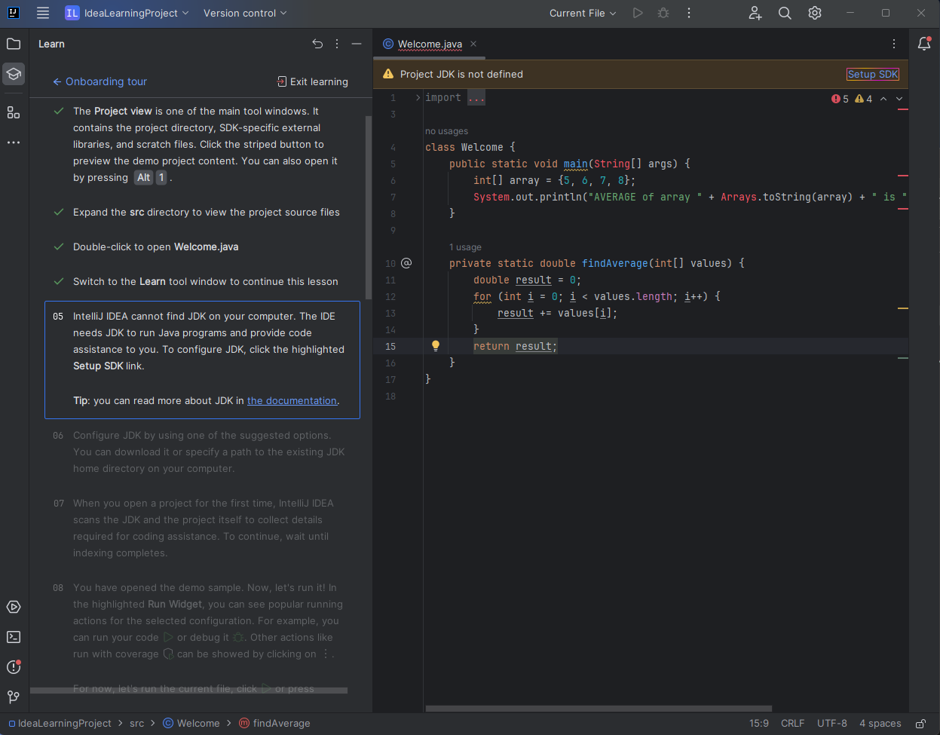This screenshot has width=940, height=735.
Task: Expand the folded import block
Action: pos(418,98)
